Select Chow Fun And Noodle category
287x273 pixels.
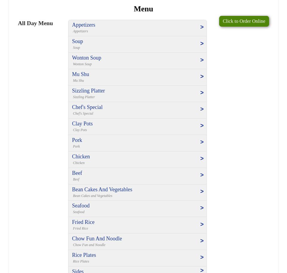(97, 239)
